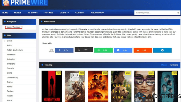This screenshot has width=181, height=102.
Task: Open Monkey Man movie poster
Action: point(52,86)
